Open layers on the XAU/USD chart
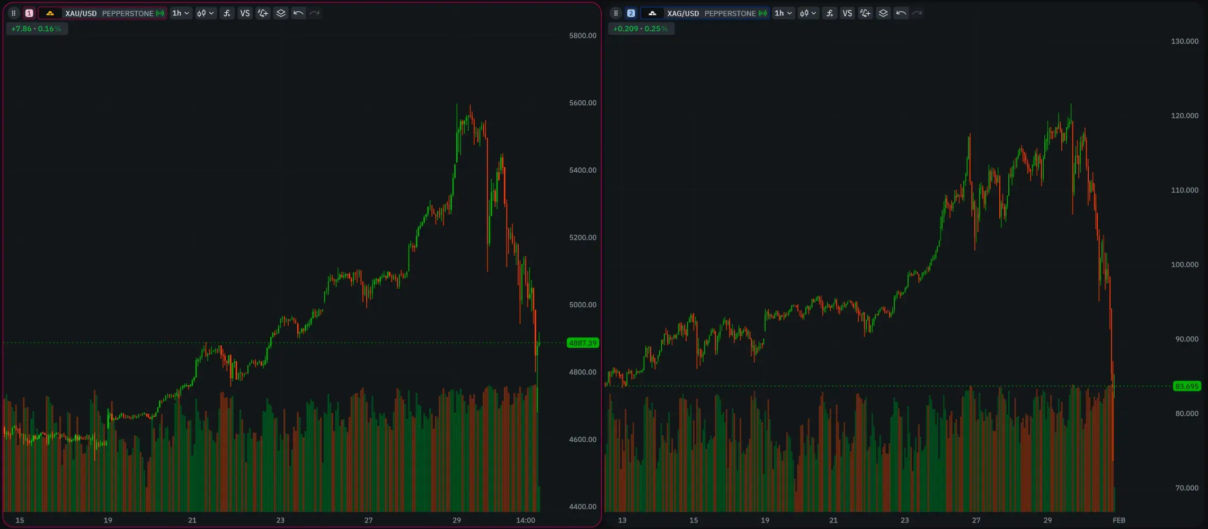 tap(281, 13)
